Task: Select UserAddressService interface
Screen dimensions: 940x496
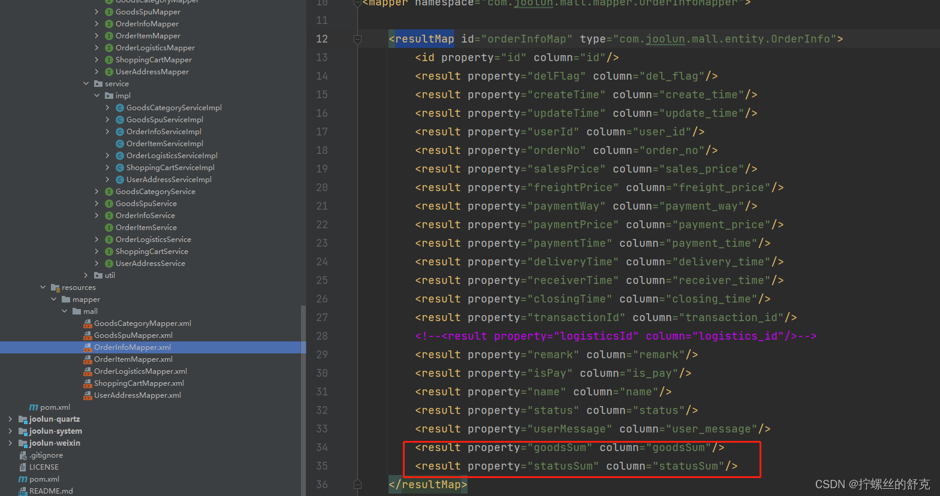Action: [x=150, y=264]
